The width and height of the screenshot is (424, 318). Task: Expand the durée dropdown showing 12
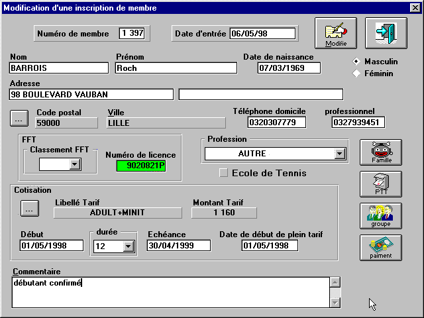pos(128,246)
